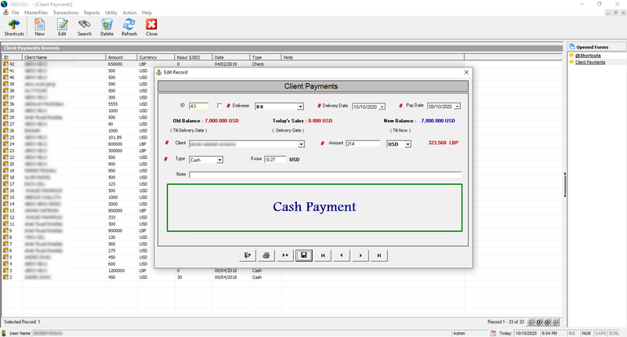The height and width of the screenshot is (337, 627).
Task: Expand the Deliverer dropdown
Action: coord(300,107)
